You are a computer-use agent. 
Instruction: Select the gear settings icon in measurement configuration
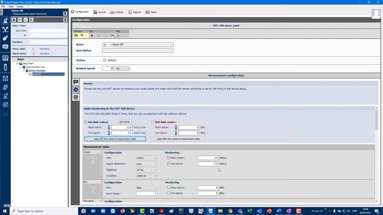tap(76, 90)
